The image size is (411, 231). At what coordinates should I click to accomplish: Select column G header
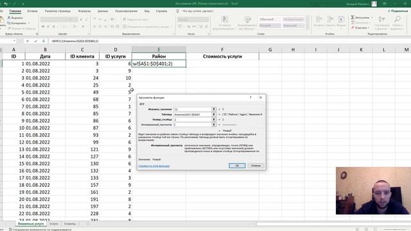pyautogui.click(x=270, y=49)
